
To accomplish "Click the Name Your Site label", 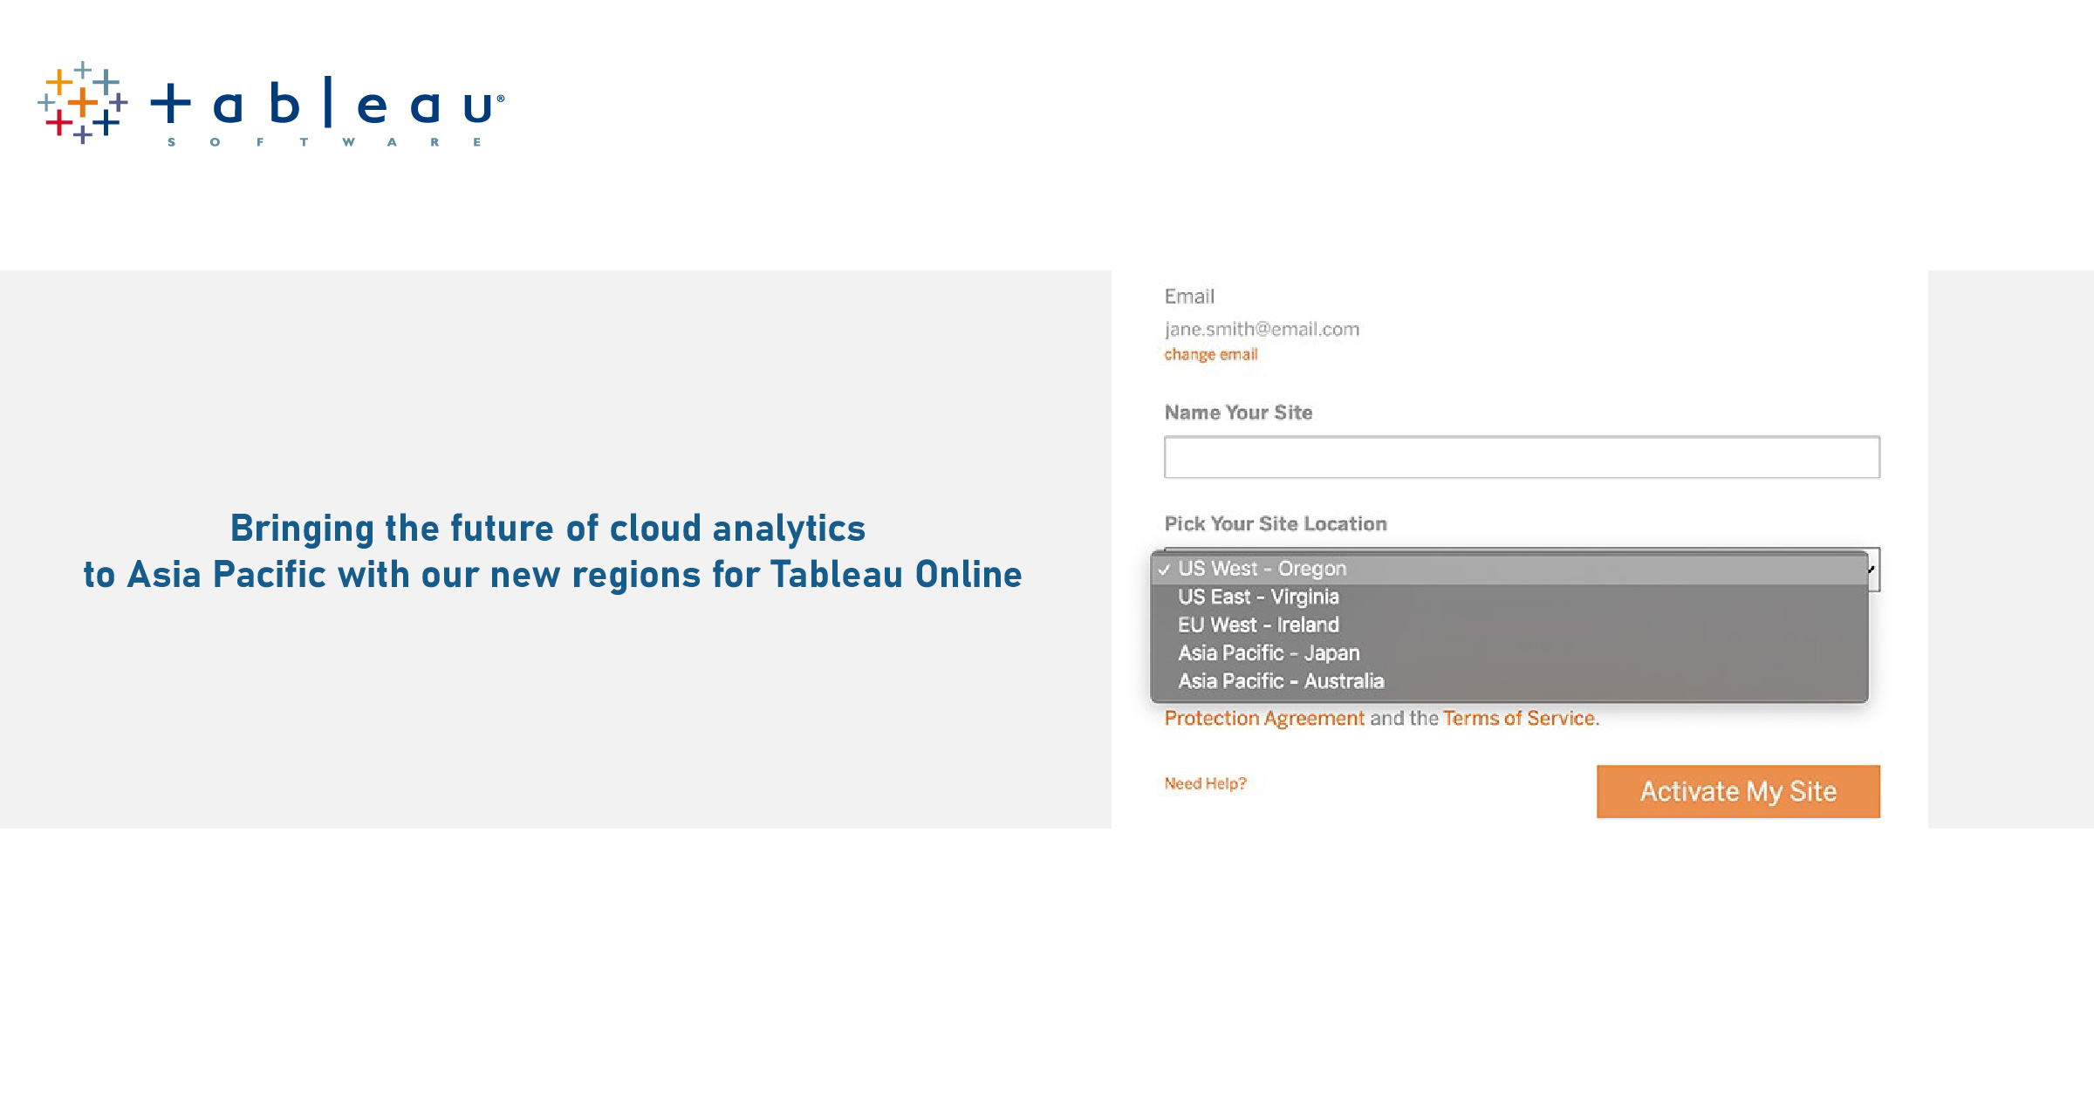I will point(1237,413).
